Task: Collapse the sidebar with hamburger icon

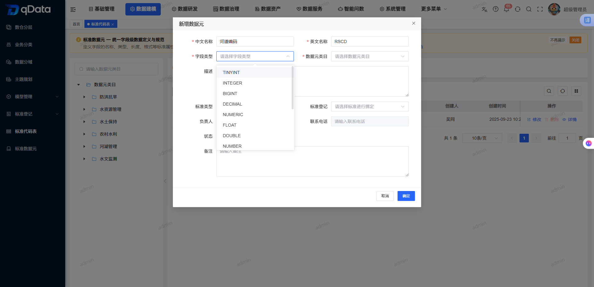Action: 73,9
